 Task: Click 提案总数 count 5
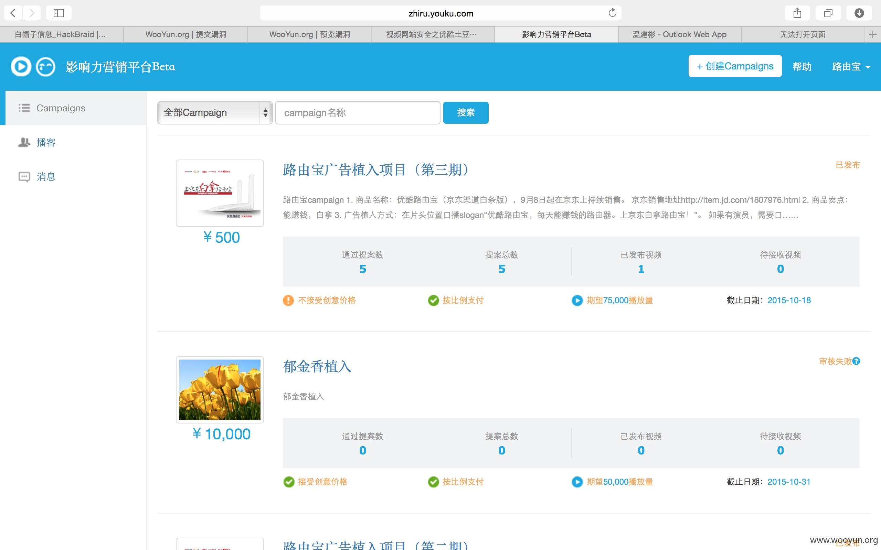[502, 269]
